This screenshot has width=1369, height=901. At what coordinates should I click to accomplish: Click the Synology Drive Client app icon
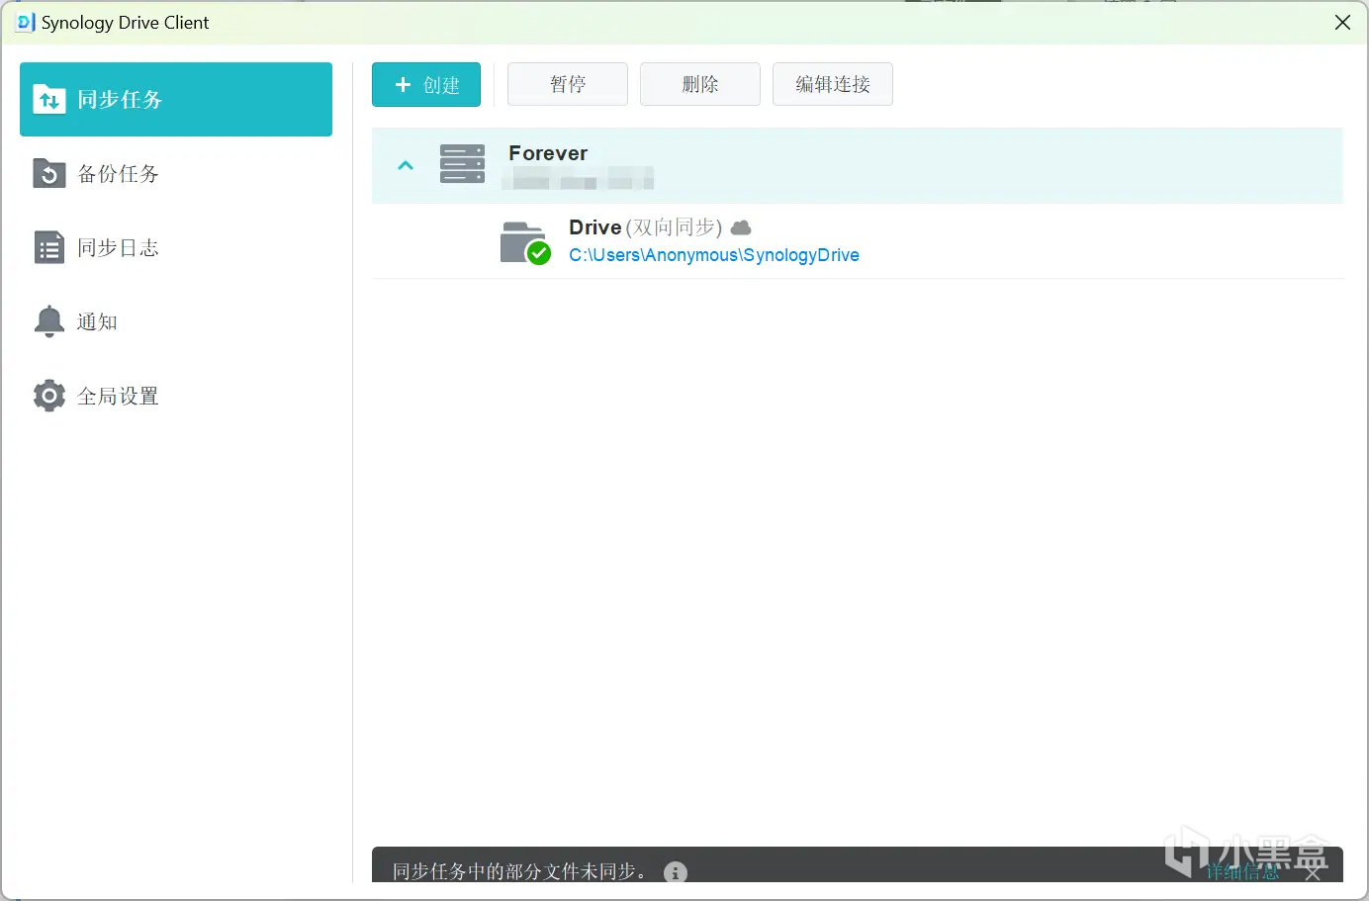26,22
